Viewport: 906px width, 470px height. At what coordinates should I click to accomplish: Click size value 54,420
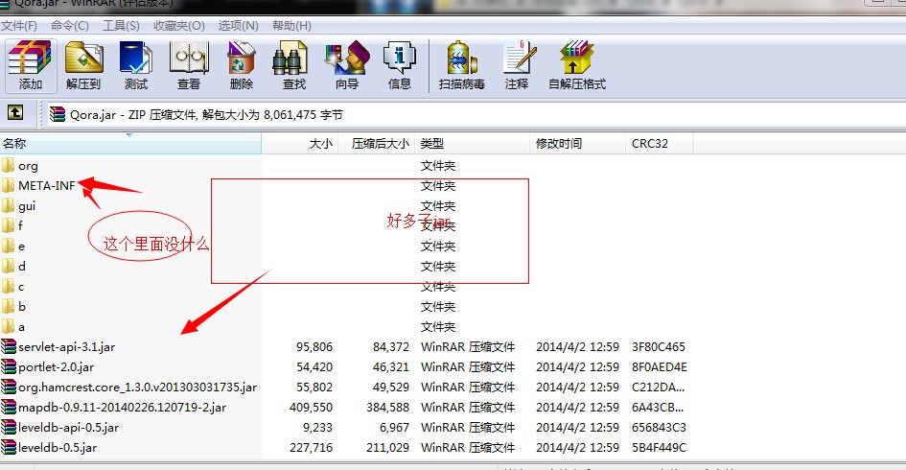point(314,367)
